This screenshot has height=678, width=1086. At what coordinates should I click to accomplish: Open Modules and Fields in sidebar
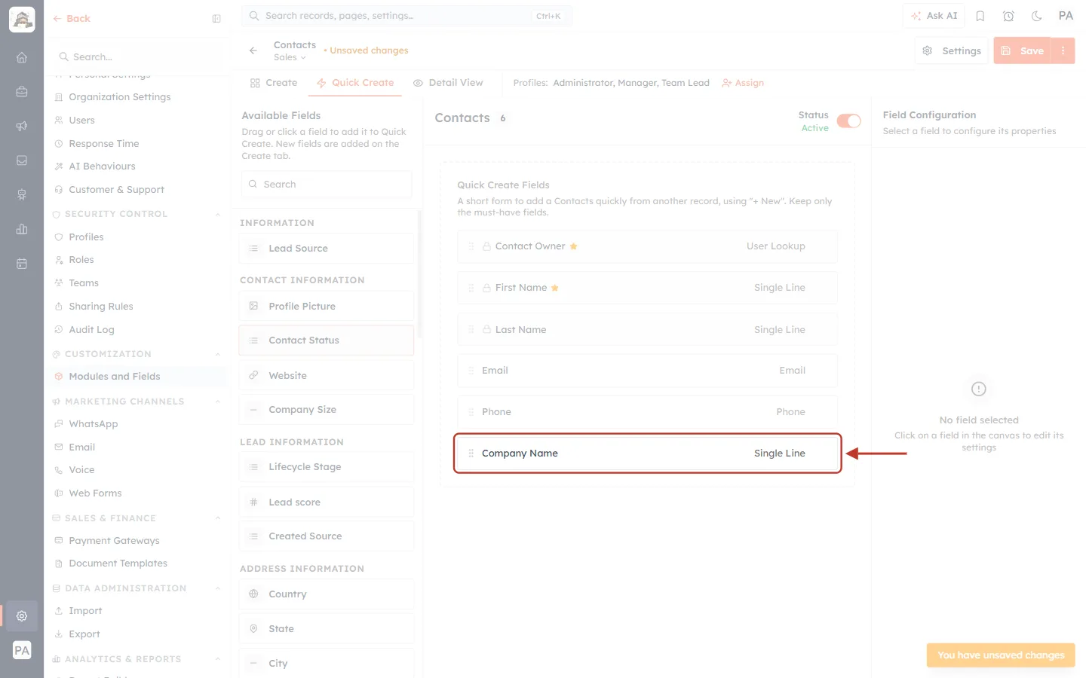[x=137, y=377]
